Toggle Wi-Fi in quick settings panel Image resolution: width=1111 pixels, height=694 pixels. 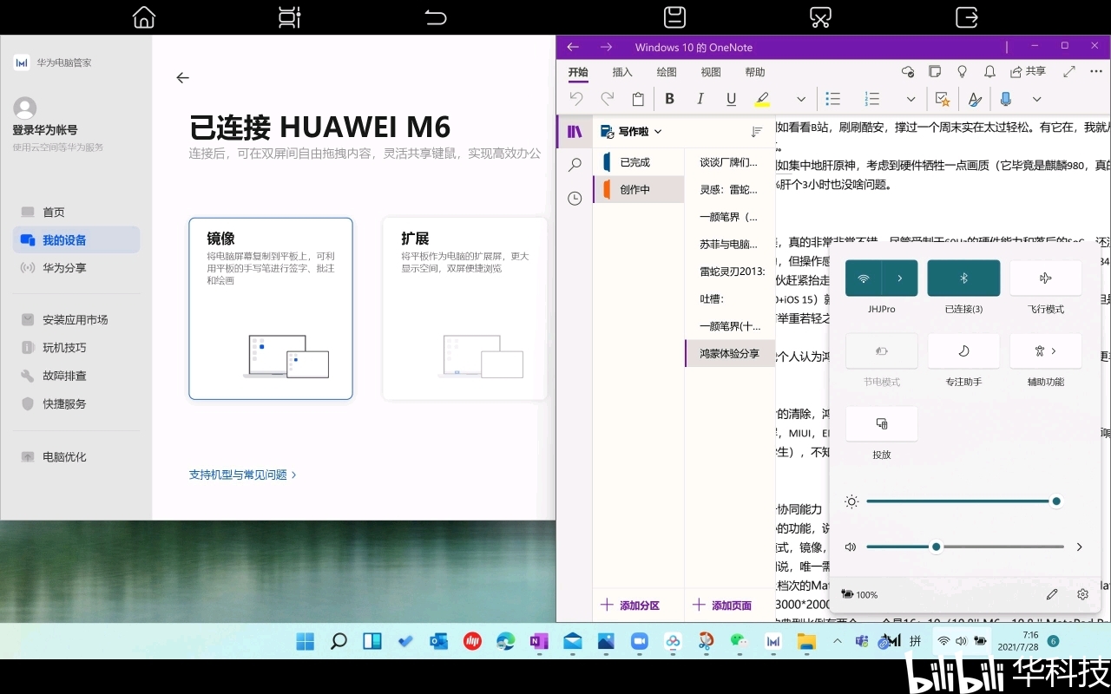(864, 278)
